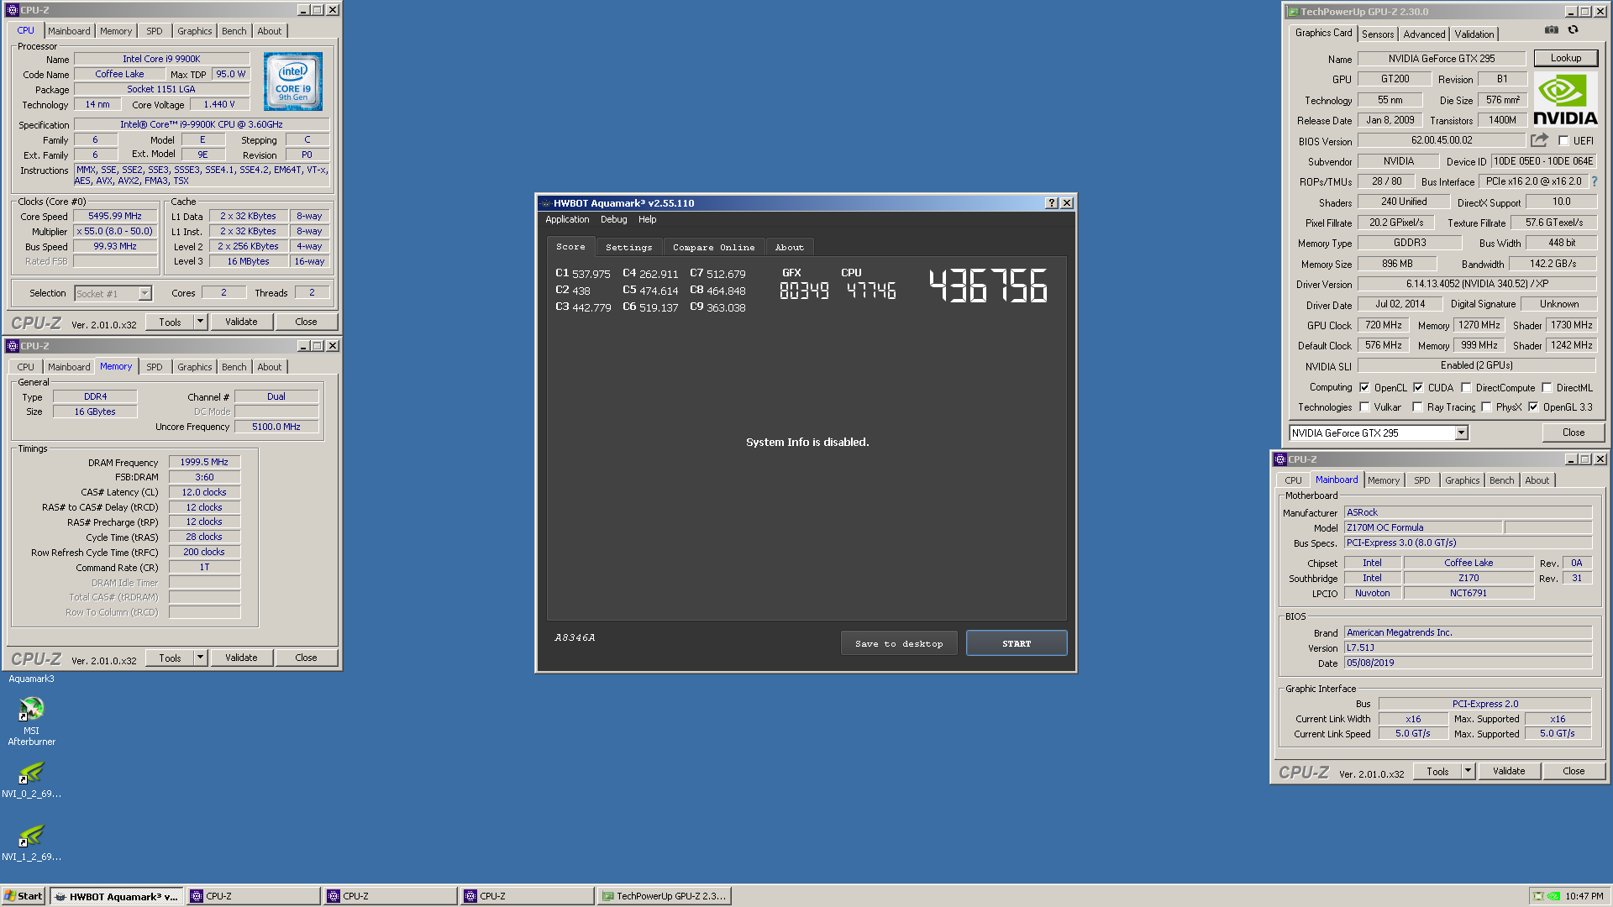Expand Tools dropdown arrow in Memory CPU-Z window
The height and width of the screenshot is (907, 1613).
200,658
